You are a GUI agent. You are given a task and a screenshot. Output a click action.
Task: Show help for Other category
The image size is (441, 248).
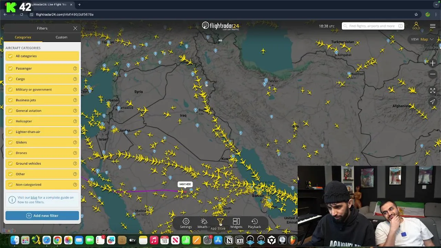[75, 174]
